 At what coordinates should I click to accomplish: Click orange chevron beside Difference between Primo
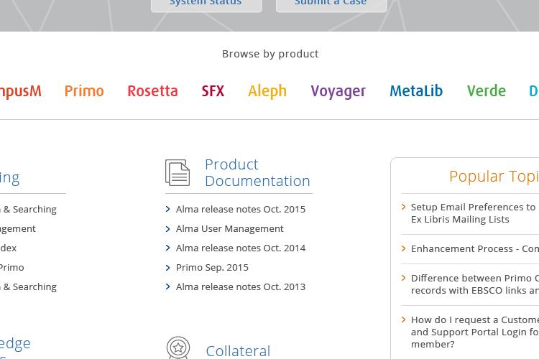tap(404, 278)
